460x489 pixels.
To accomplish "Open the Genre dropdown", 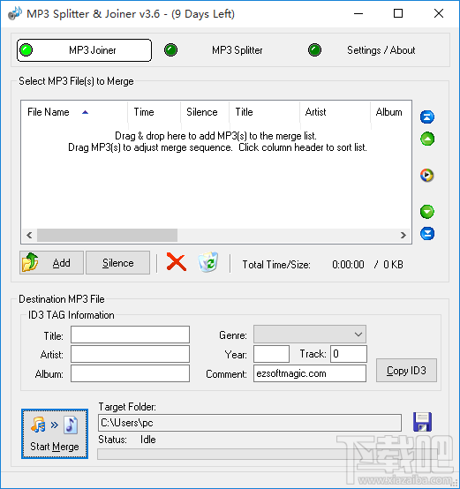I will pos(310,335).
